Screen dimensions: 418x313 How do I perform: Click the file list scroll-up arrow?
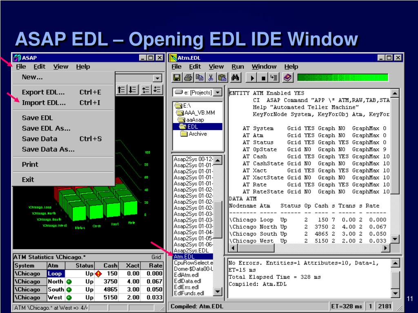218,160
